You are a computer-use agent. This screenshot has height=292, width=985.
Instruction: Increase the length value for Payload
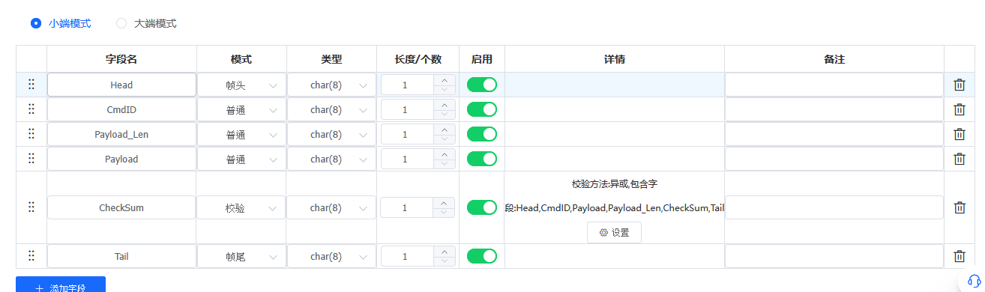click(x=445, y=154)
